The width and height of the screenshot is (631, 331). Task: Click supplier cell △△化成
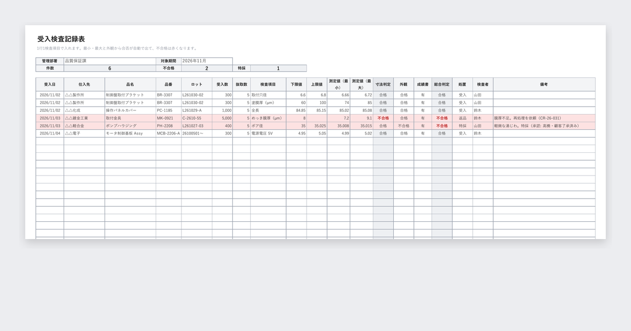tap(84, 110)
